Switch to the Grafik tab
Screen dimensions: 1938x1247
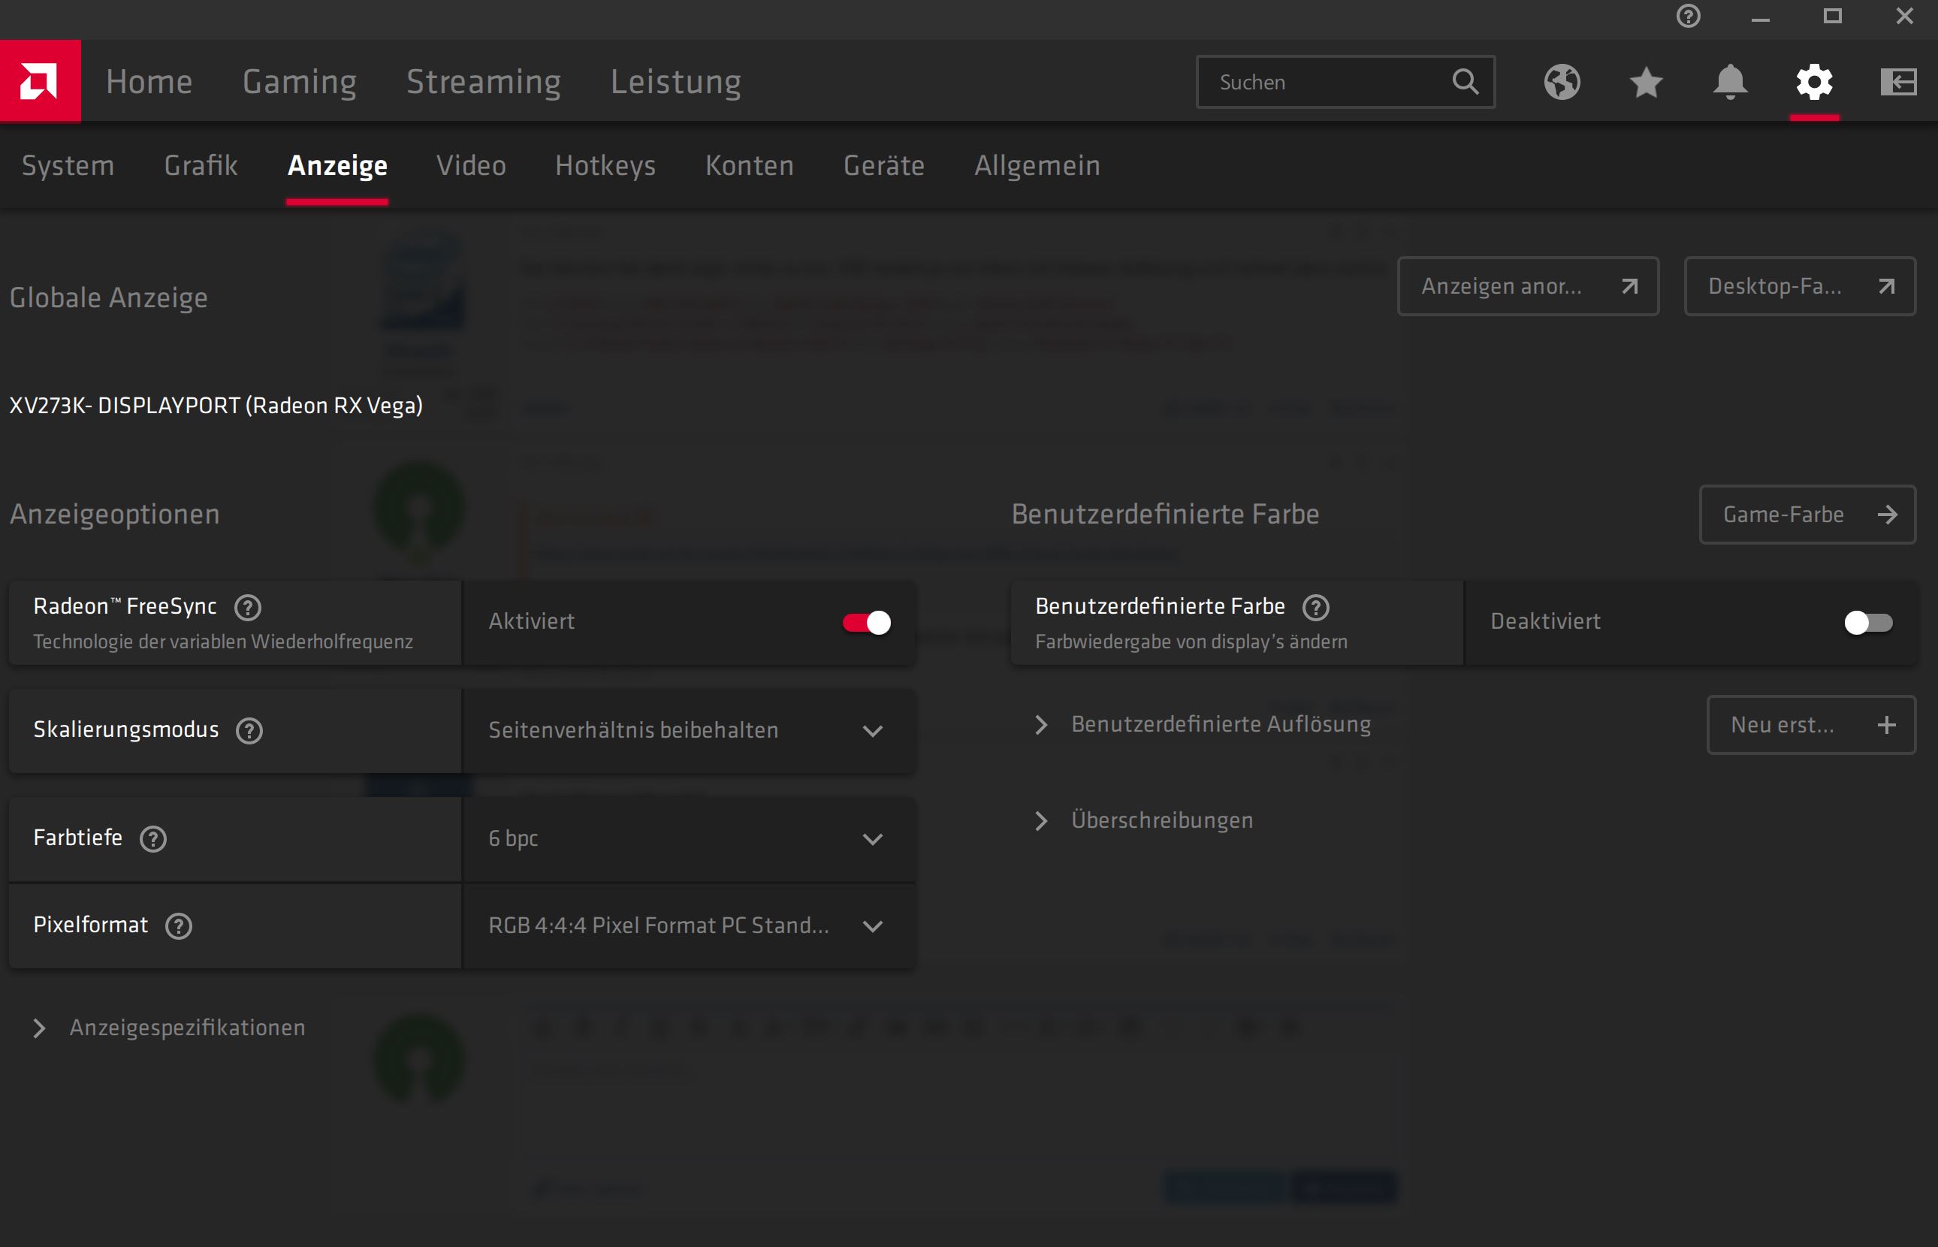pyautogui.click(x=201, y=166)
